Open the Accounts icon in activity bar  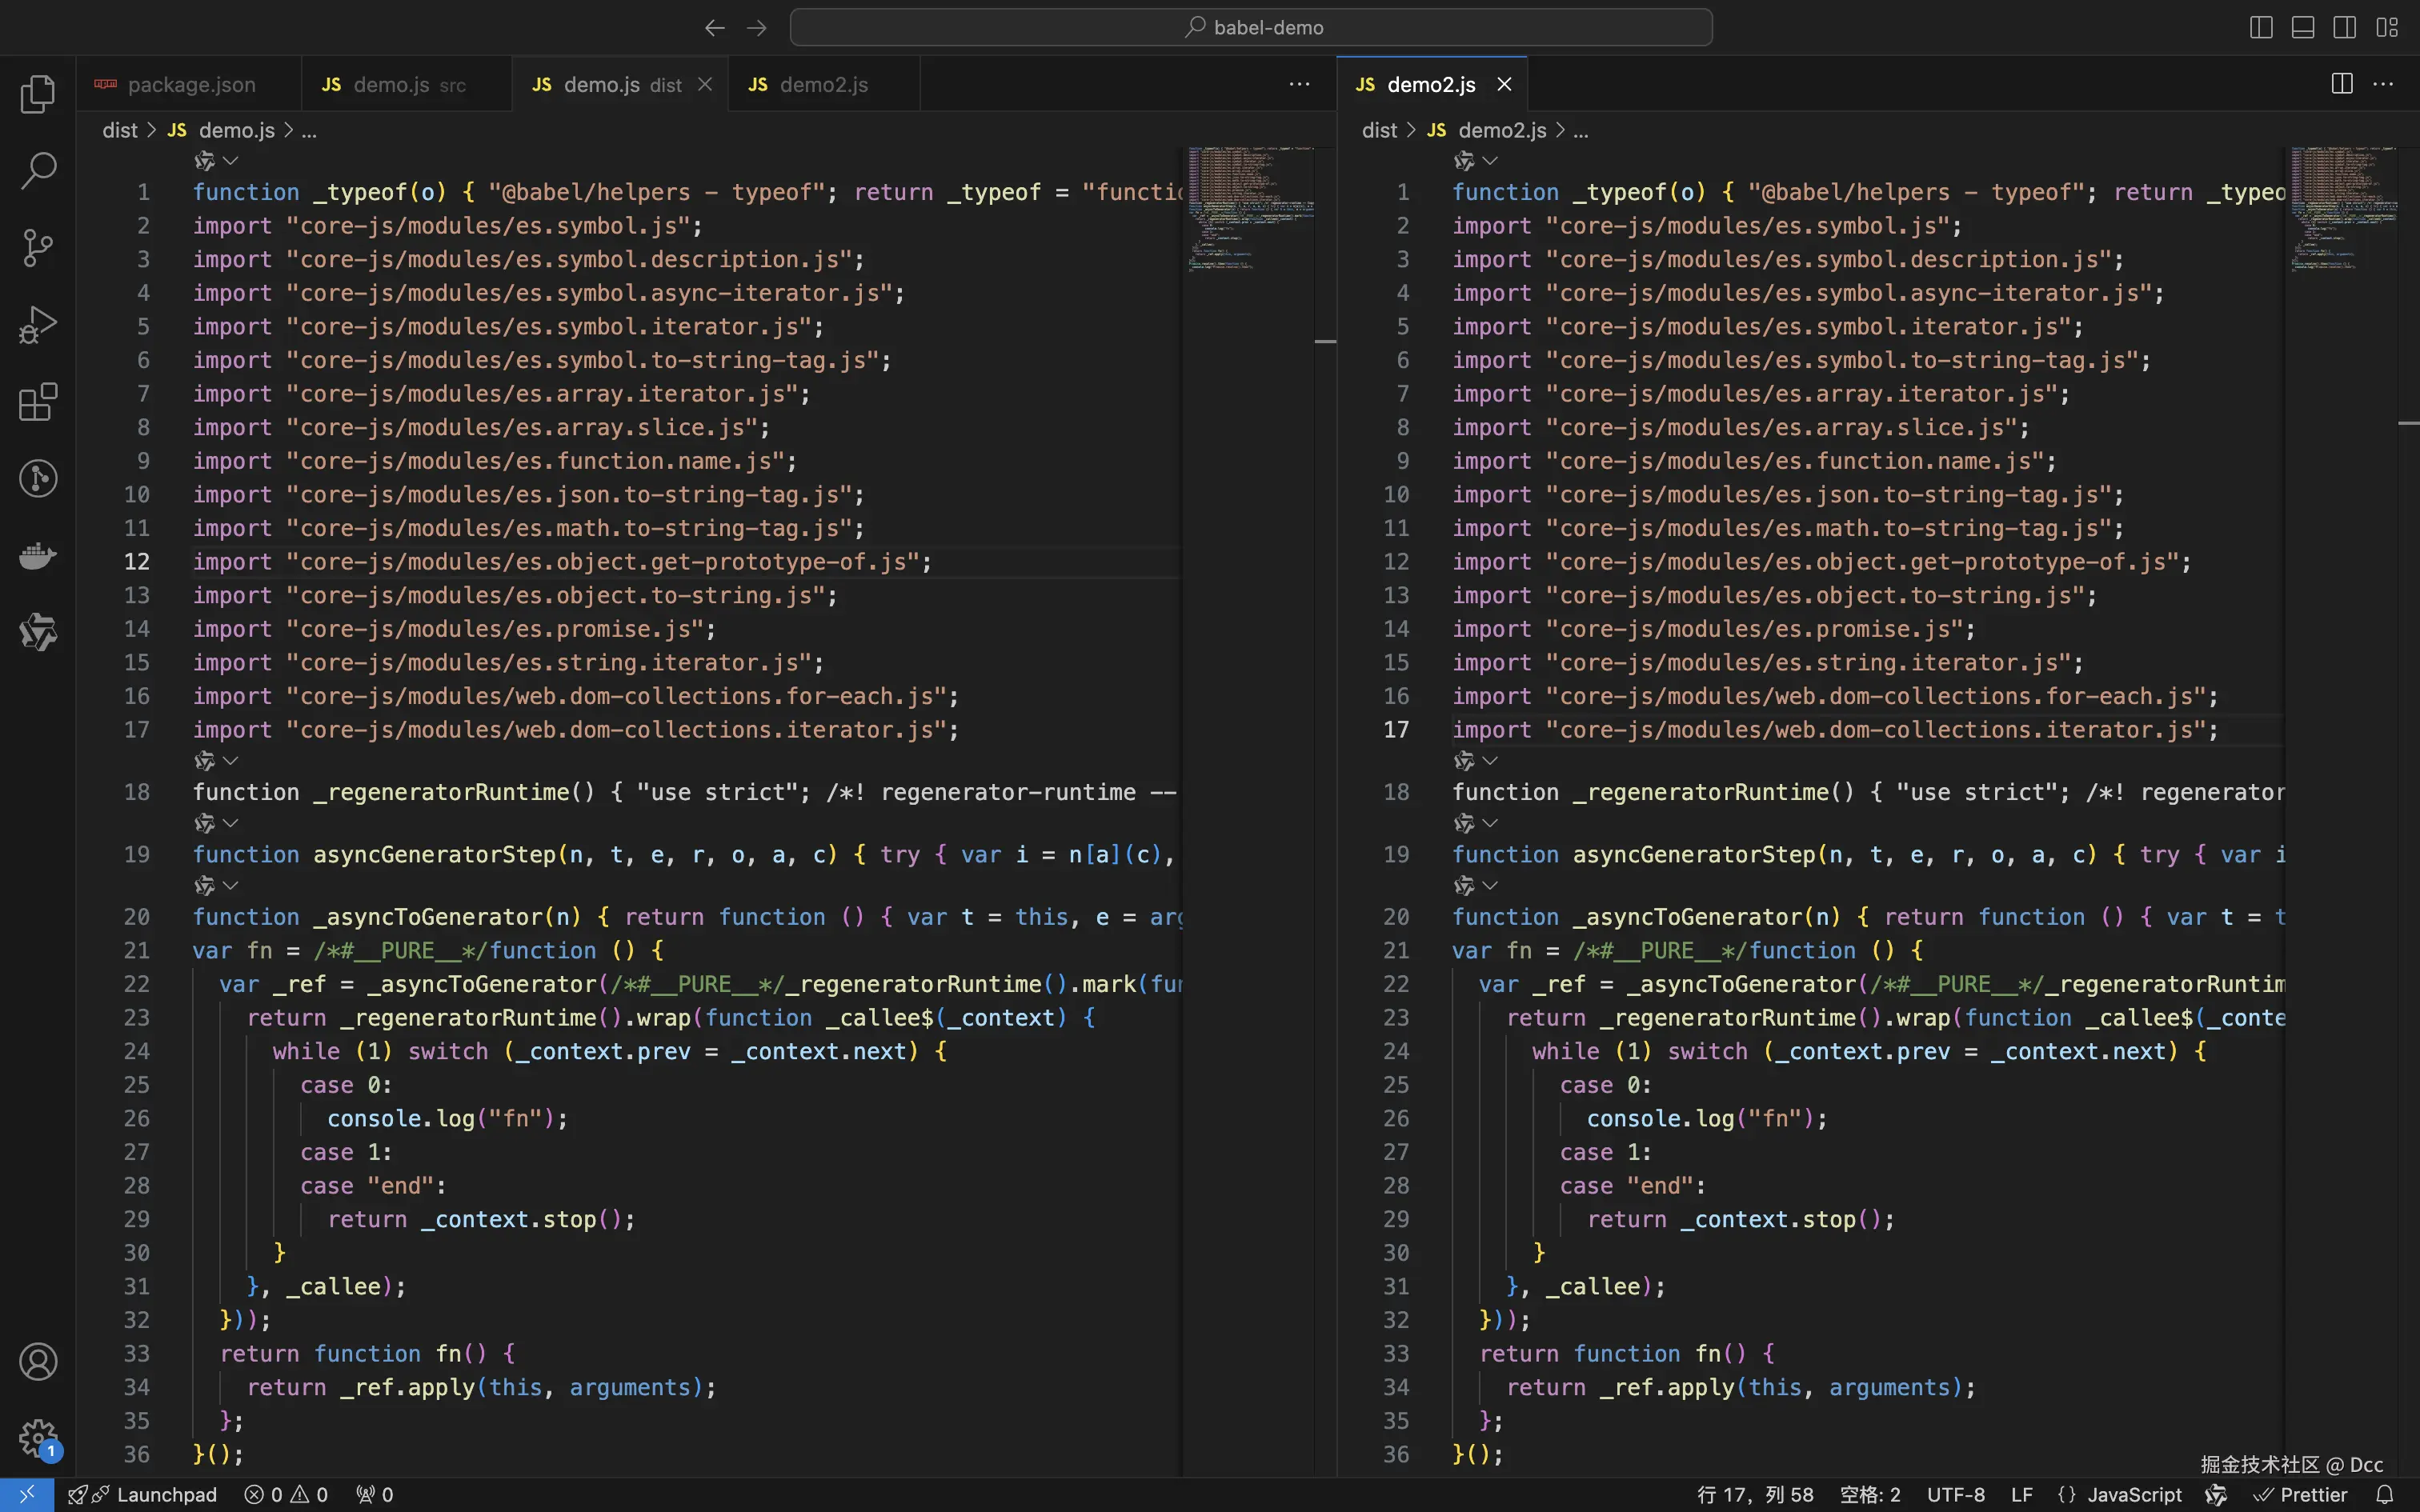[x=38, y=1362]
